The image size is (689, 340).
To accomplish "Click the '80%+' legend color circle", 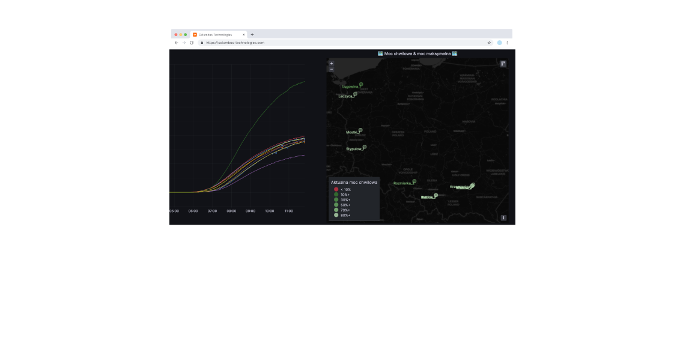I will click(x=336, y=215).
